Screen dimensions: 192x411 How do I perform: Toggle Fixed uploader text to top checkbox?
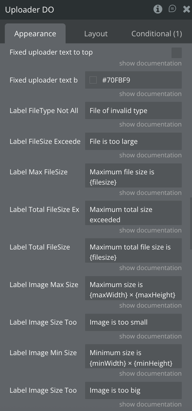pyautogui.click(x=176, y=53)
